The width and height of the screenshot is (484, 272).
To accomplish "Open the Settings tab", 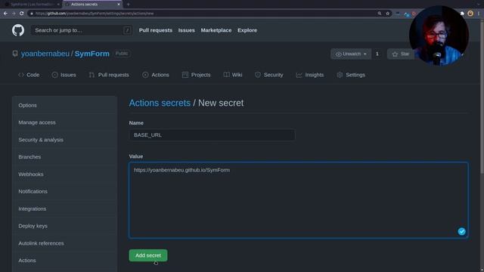I will [x=351, y=75].
